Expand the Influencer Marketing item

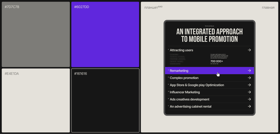pyautogui.click(x=184, y=92)
